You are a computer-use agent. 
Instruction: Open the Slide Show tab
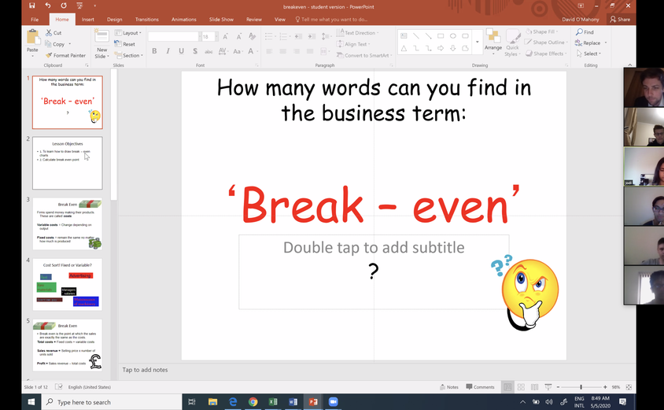tap(221, 19)
